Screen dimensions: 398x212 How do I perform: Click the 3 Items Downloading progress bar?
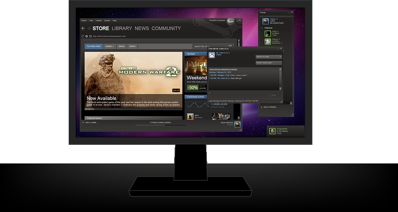click(x=160, y=125)
